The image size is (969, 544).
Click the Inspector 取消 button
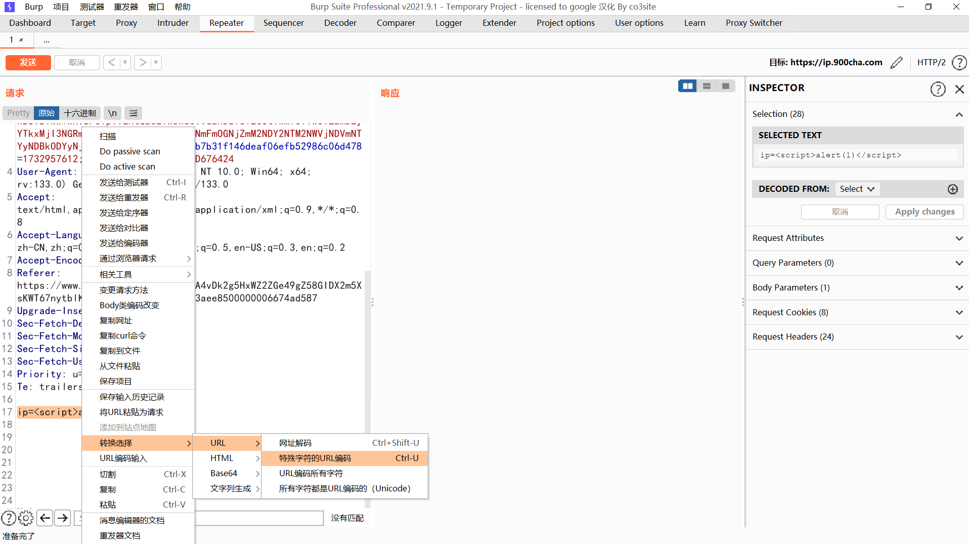pos(840,212)
